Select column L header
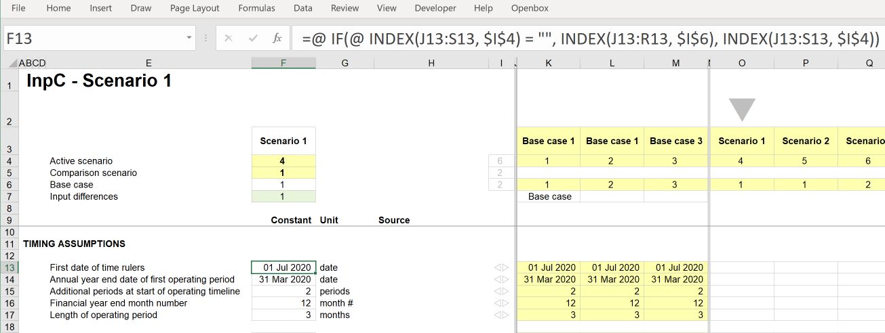885x333 pixels. point(612,63)
